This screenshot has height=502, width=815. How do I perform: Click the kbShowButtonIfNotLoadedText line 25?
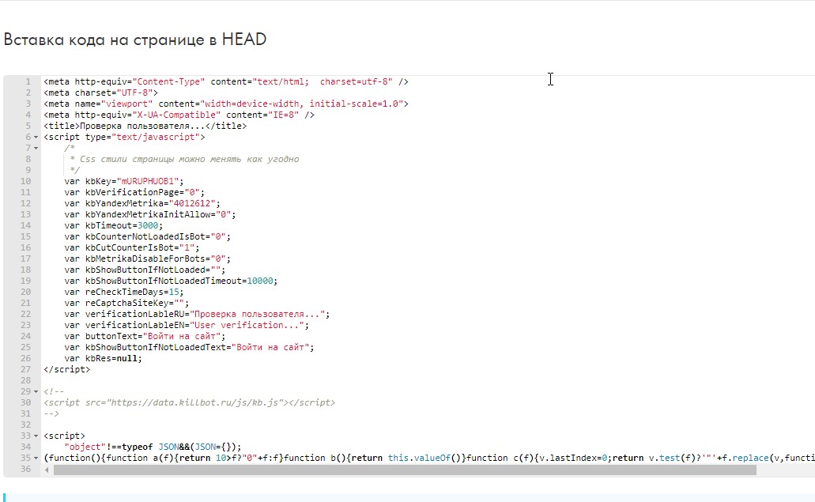[x=189, y=347]
